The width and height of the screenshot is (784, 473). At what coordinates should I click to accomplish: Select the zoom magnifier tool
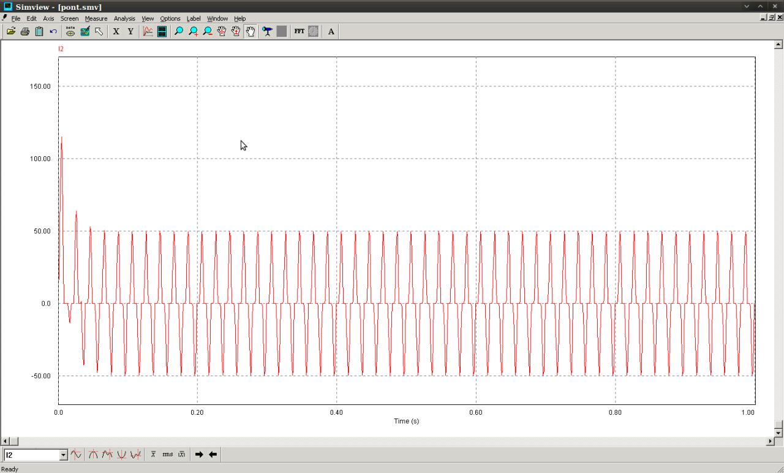(x=179, y=31)
